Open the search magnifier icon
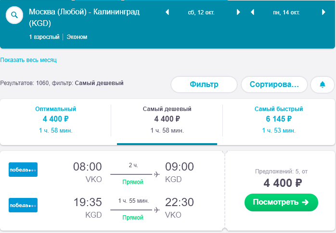Screen dimensions: 336x233 [14, 15]
